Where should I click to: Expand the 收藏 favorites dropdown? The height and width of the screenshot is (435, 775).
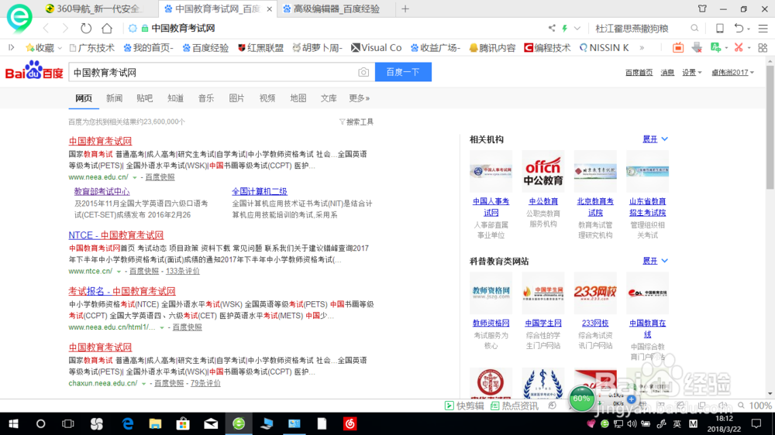[x=60, y=48]
